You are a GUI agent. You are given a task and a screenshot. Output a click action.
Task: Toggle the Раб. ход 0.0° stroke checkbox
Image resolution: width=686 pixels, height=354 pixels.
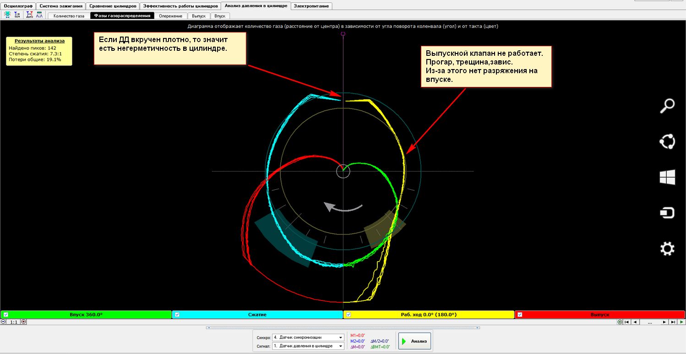click(x=348, y=315)
